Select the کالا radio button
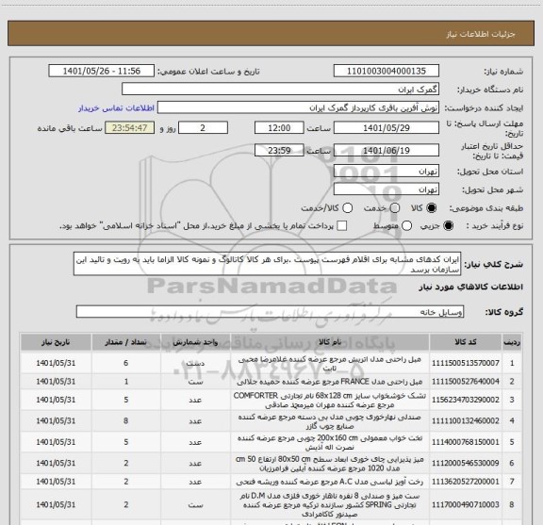Viewport: 543px width, 525px height. pyautogui.click(x=432, y=208)
